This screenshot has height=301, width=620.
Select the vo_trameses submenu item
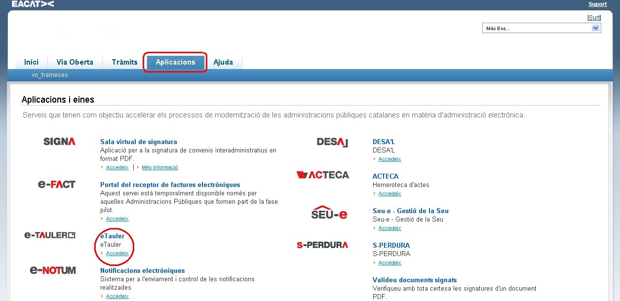pyautogui.click(x=50, y=75)
